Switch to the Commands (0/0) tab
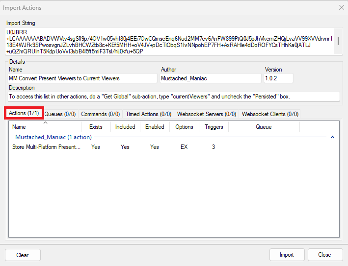The image size is (348, 266). (x=100, y=114)
